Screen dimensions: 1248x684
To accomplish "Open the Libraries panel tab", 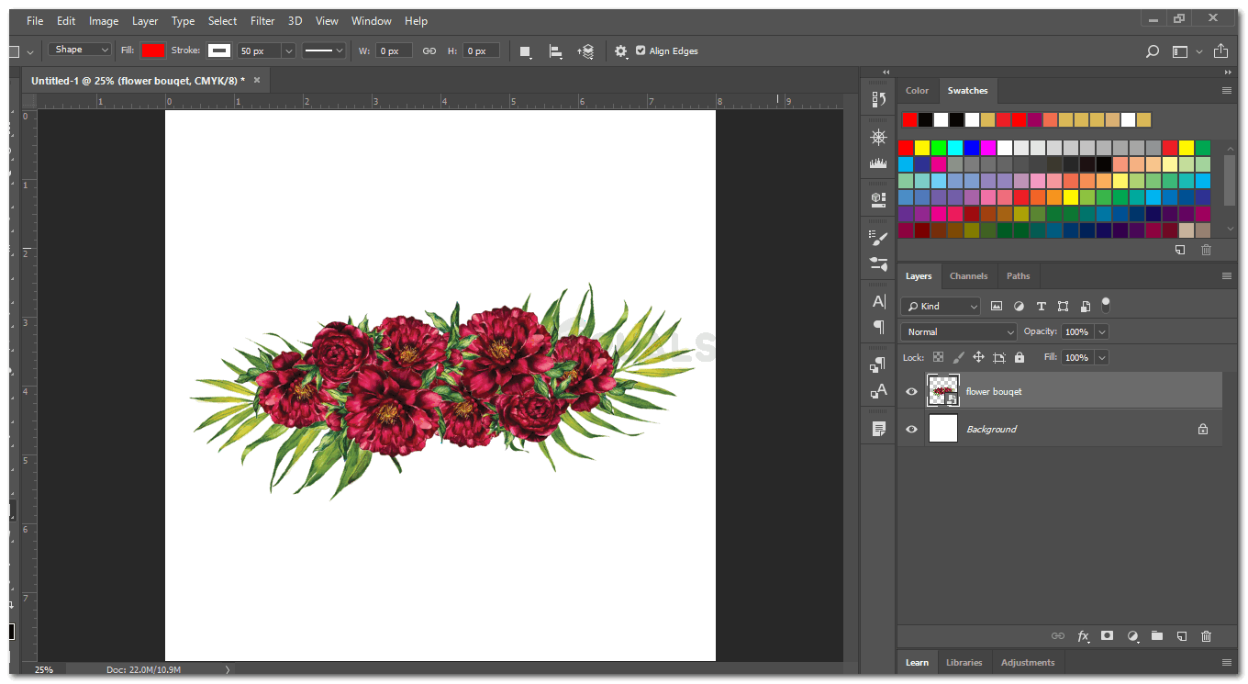I will point(964,662).
